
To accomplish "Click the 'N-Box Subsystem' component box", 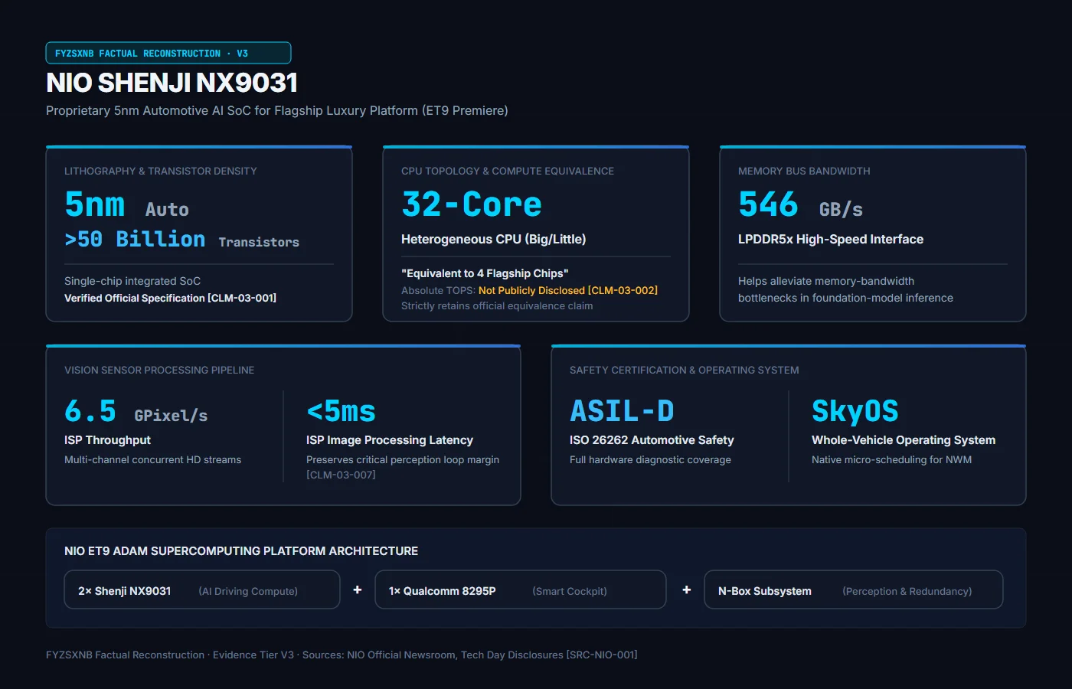I will click(854, 589).
